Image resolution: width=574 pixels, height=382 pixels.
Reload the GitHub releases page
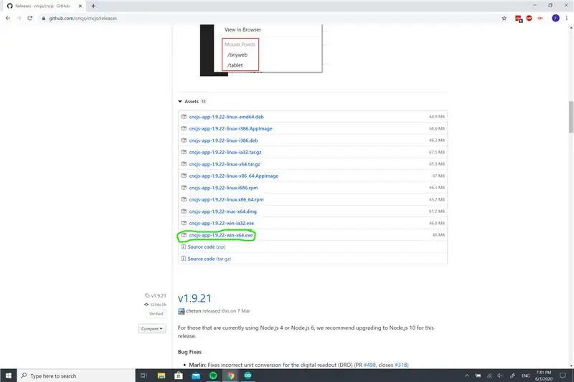30,18
